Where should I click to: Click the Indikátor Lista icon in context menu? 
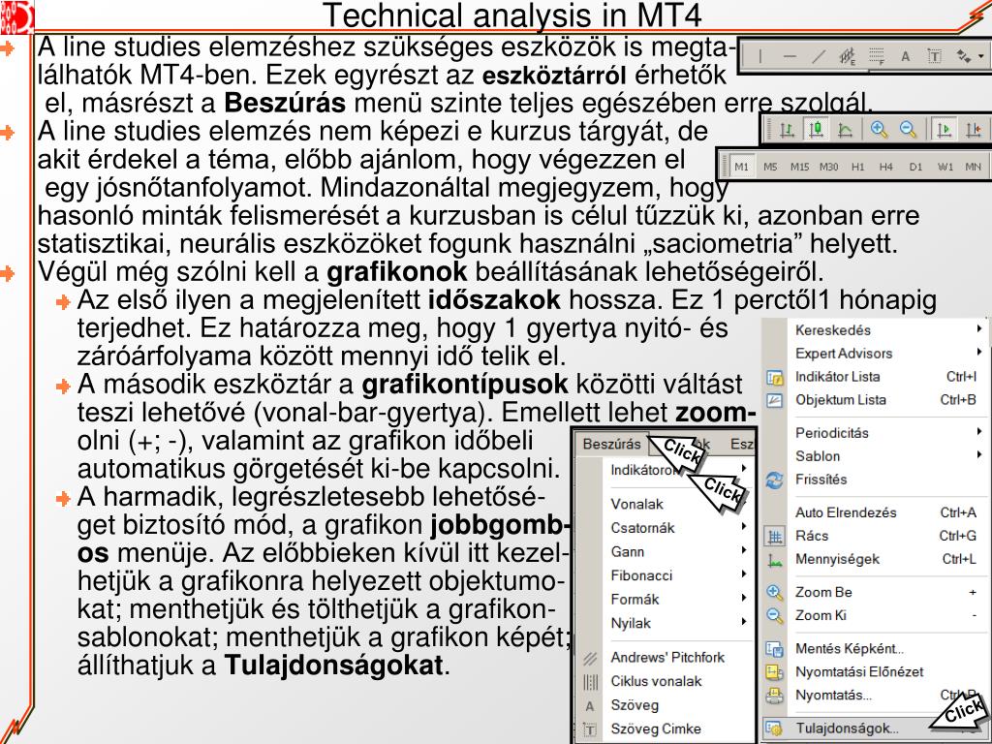pyautogui.click(x=774, y=378)
